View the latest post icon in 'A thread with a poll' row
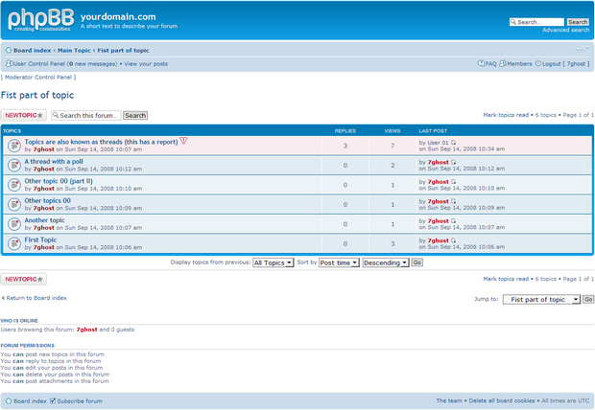 [454, 162]
